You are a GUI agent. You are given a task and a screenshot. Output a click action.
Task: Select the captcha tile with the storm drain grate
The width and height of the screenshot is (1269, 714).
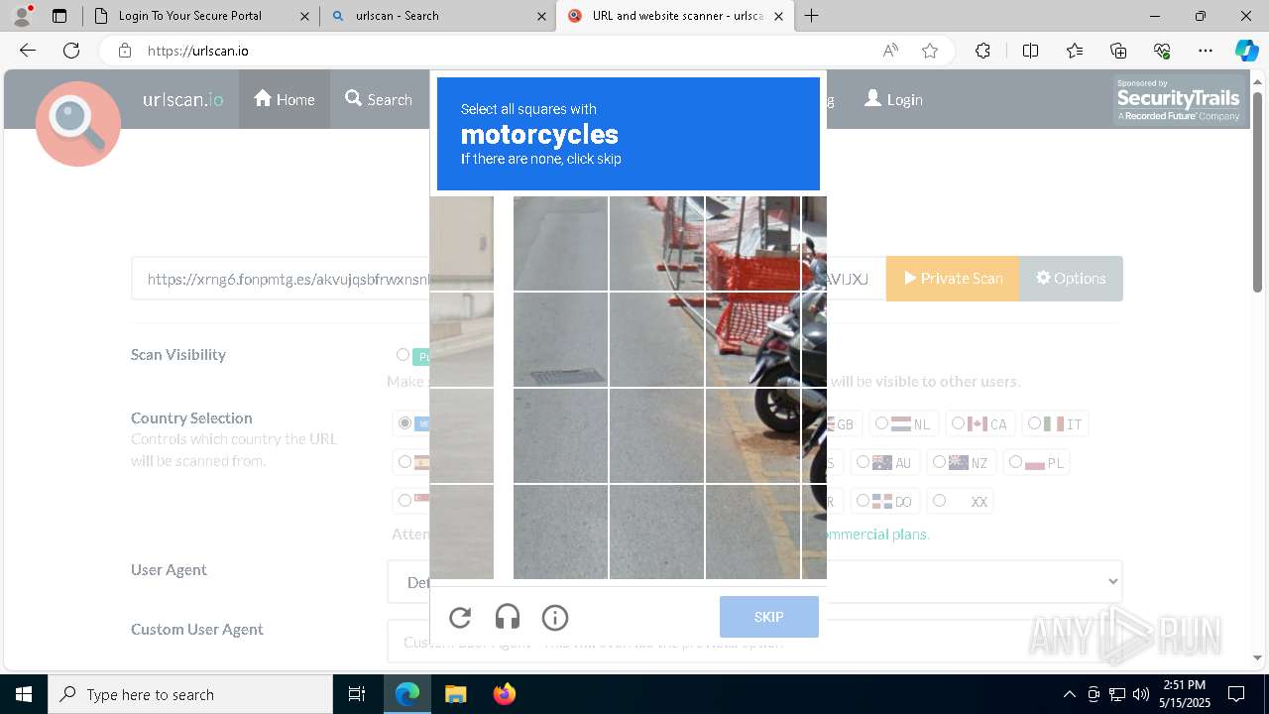561,340
